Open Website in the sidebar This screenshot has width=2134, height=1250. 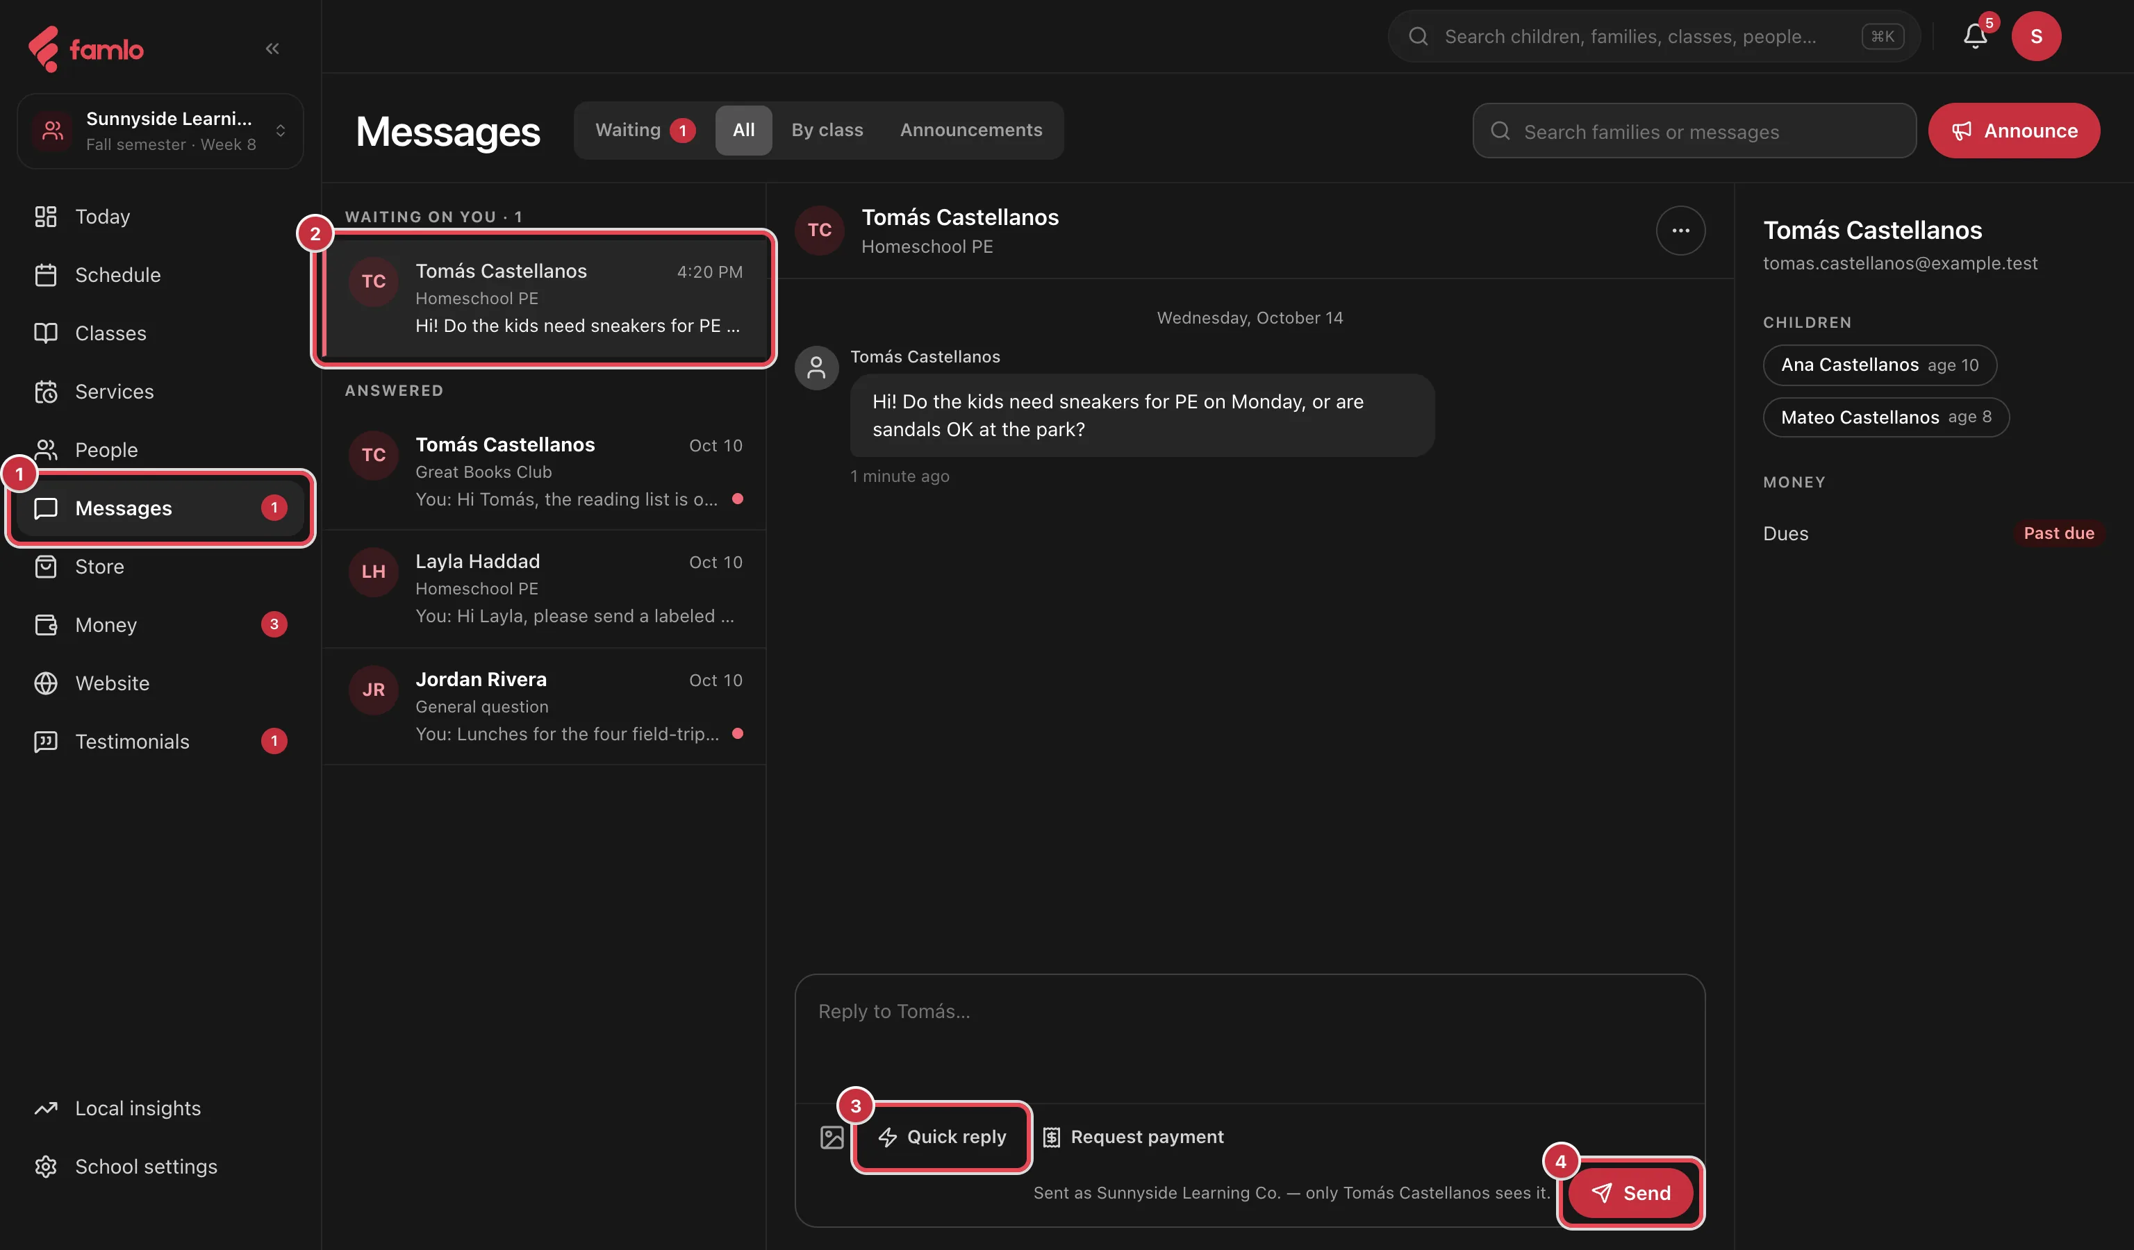pos(160,684)
